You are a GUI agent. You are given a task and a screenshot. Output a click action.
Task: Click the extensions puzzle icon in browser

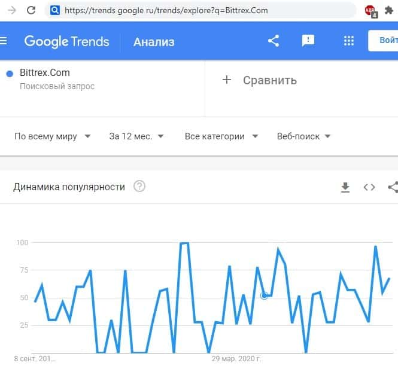pos(390,10)
